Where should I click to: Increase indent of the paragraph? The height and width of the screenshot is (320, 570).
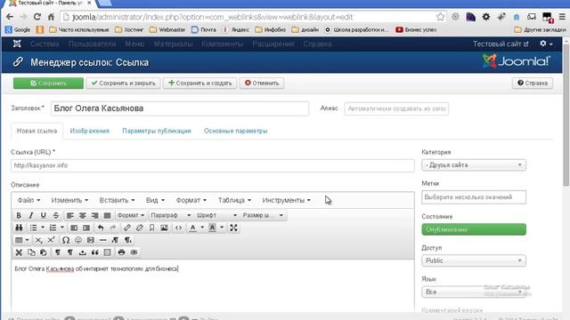(x=86, y=228)
